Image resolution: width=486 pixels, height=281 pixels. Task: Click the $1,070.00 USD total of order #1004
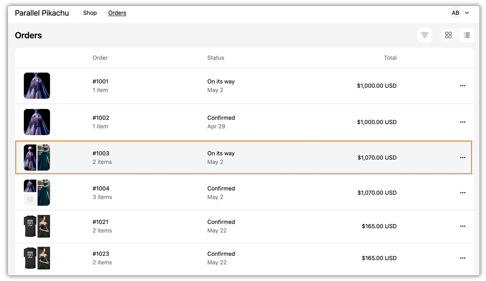[x=377, y=192]
